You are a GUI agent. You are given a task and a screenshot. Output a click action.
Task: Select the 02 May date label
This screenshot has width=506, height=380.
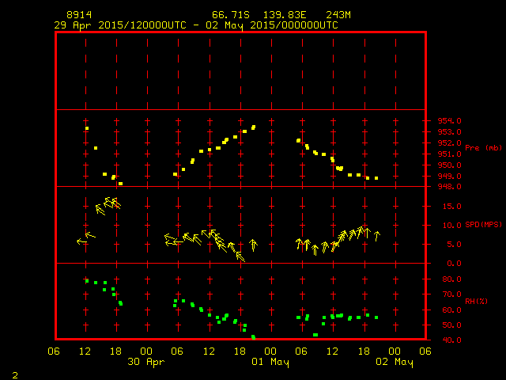tap(394, 362)
